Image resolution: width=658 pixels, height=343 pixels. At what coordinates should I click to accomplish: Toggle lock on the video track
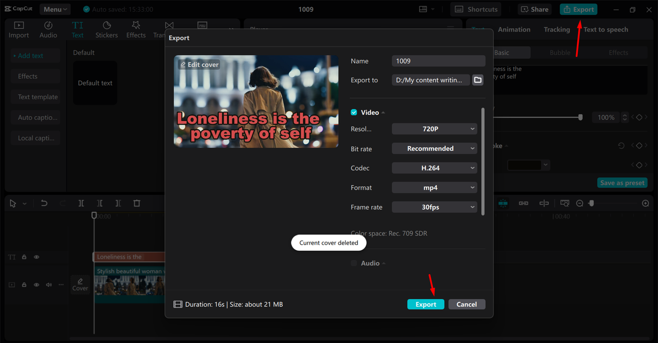24,284
